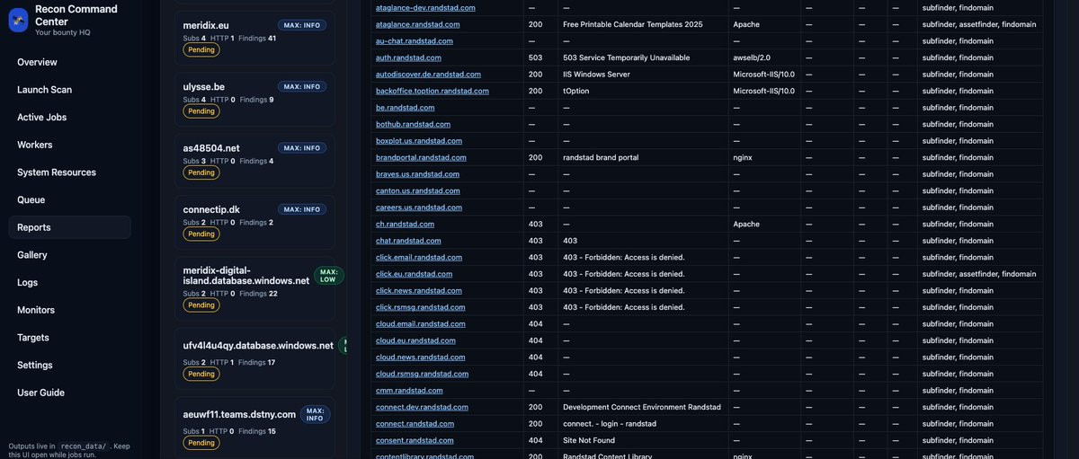Open auth.randstad.com link
This screenshot has width=1079, height=459.
(408, 57)
